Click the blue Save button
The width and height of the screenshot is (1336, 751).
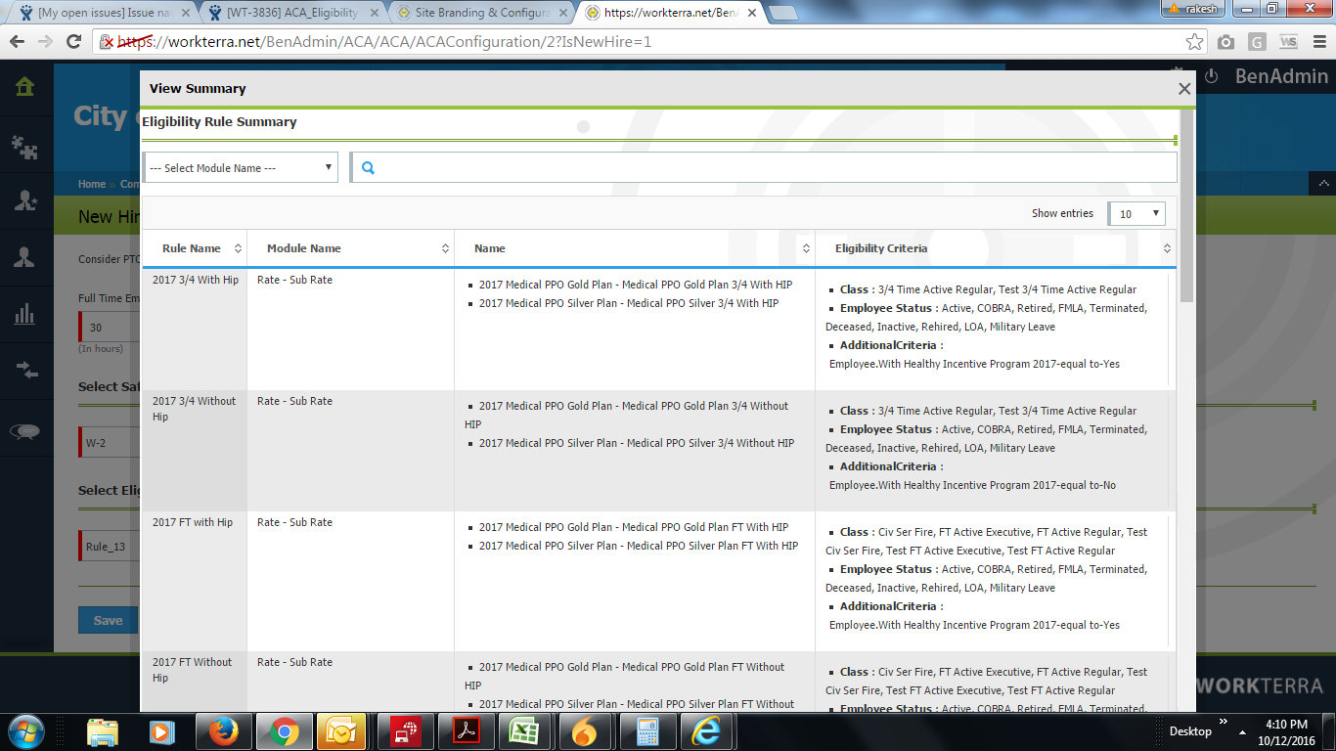(x=108, y=620)
